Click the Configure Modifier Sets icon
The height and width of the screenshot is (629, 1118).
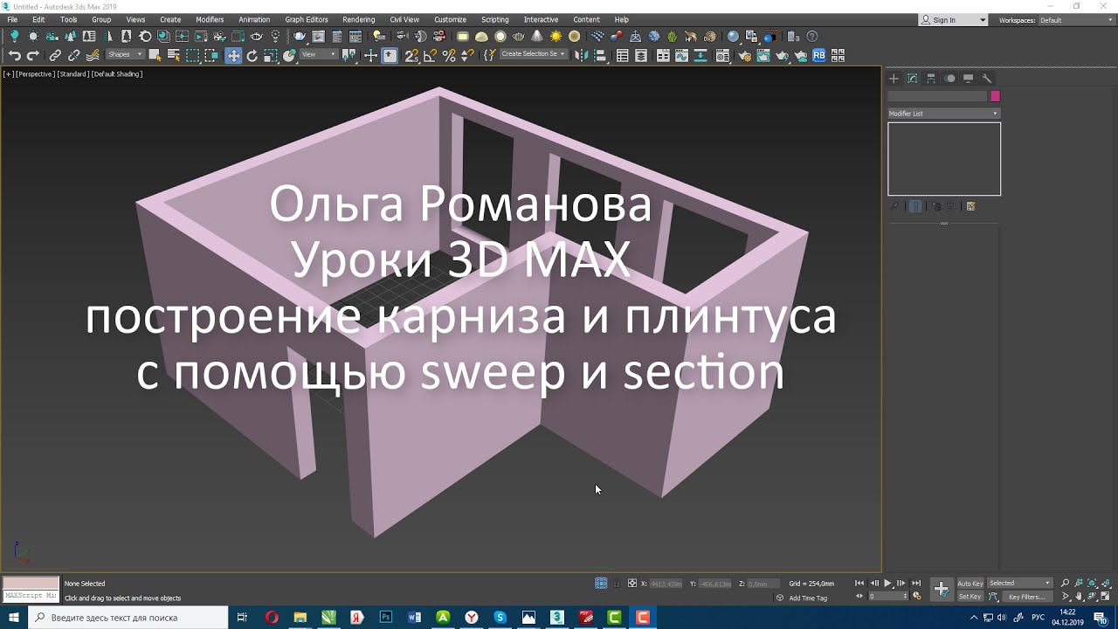pos(971,206)
